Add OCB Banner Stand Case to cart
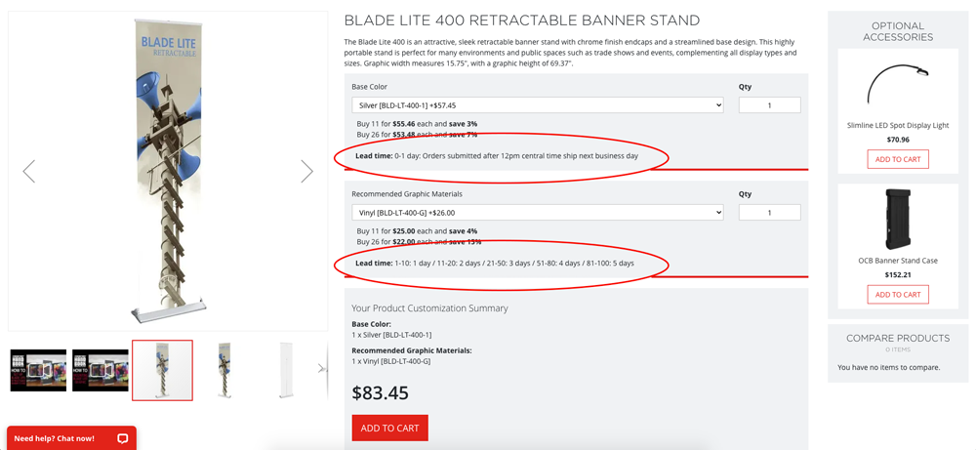Image resolution: width=976 pixels, height=450 pixels. click(898, 295)
